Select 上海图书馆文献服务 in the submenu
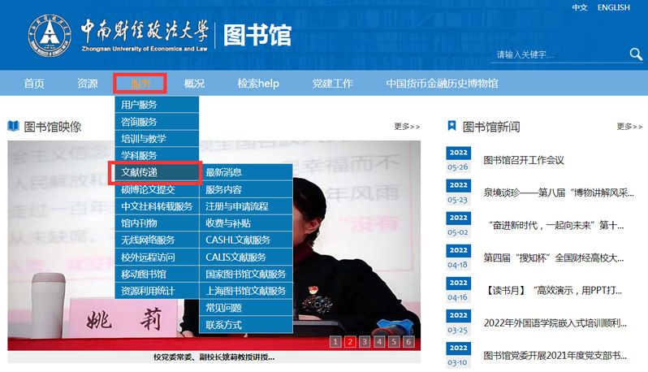Image resolution: width=648 pixels, height=372 pixels. tap(245, 291)
